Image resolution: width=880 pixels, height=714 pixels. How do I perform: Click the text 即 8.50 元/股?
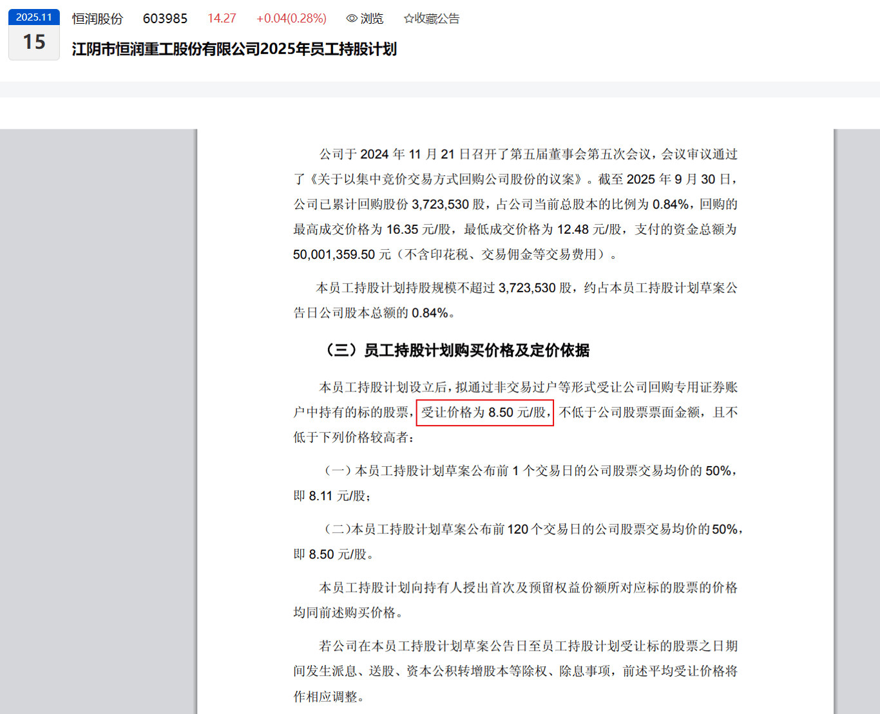point(329,555)
